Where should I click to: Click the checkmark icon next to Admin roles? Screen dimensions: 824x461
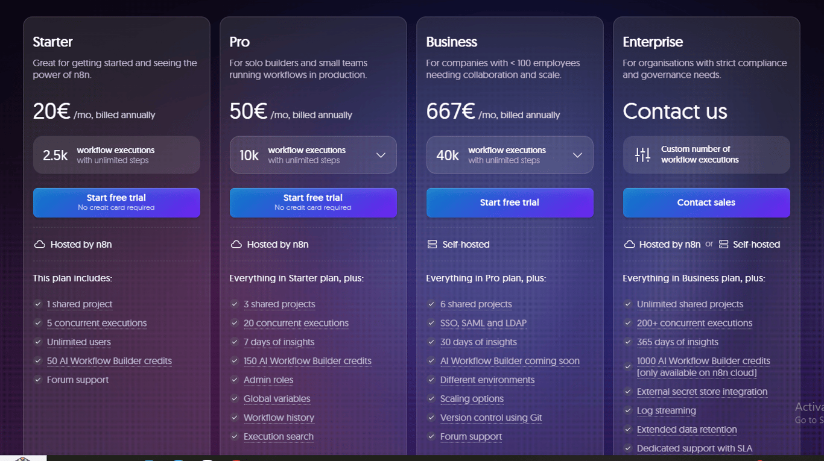coord(235,380)
